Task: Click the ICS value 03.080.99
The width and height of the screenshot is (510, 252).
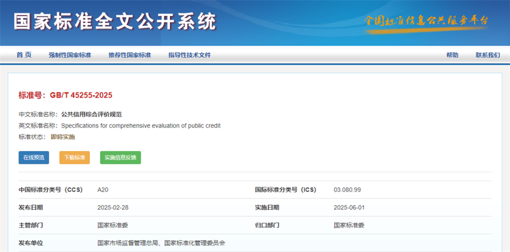Action: tap(347, 190)
